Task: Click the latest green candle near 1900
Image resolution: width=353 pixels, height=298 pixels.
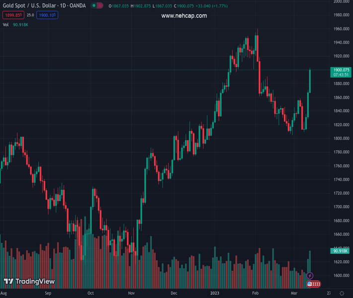Action: coord(310,80)
